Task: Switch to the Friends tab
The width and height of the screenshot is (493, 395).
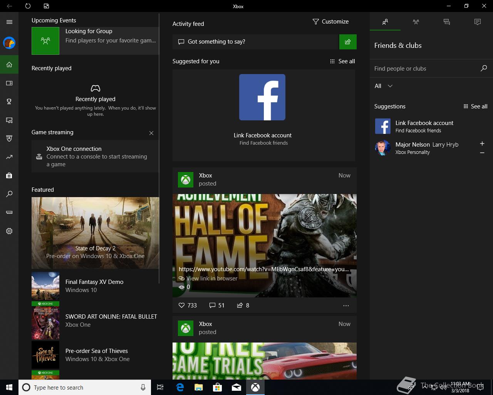Action: pyautogui.click(x=385, y=22)
